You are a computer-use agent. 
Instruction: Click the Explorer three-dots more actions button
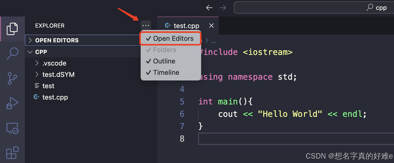(146, 26)
